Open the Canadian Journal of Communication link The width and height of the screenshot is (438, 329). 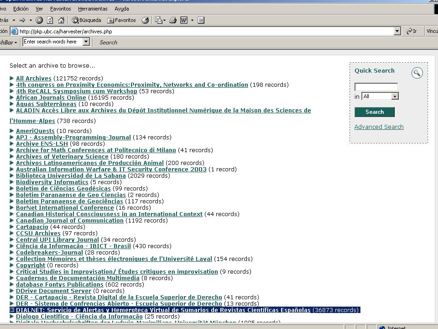pyautogui.click(x=69, y=220)
